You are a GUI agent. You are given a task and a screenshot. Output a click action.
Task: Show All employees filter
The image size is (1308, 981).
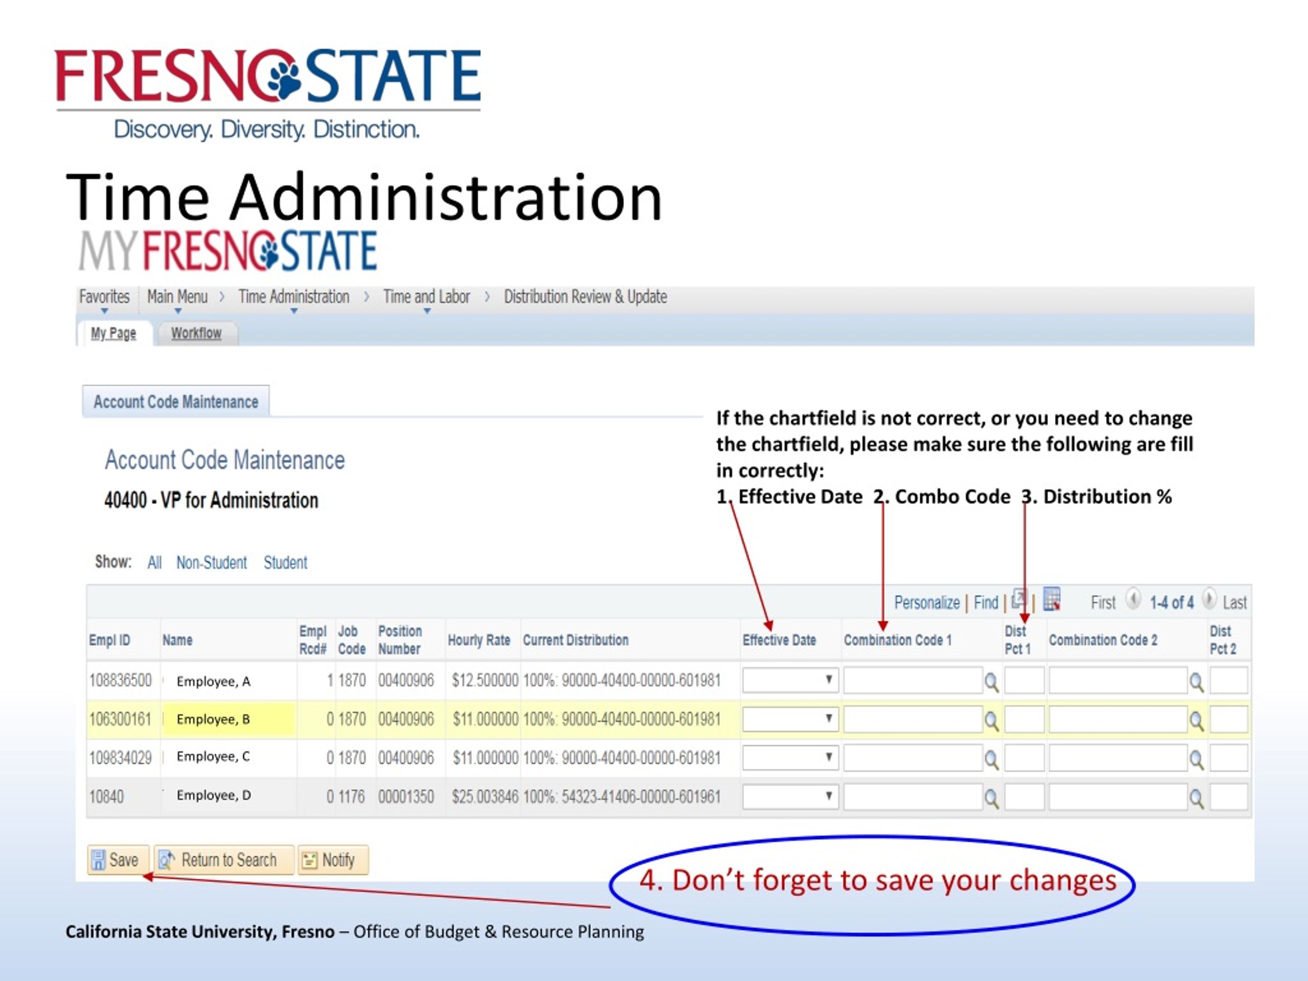[154, 563]
